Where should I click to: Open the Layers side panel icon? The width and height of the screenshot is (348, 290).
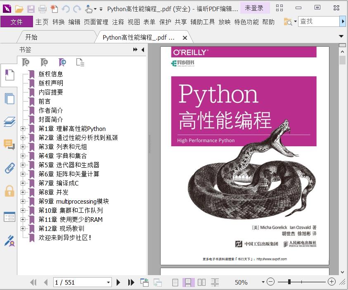[x=9, y=122]
